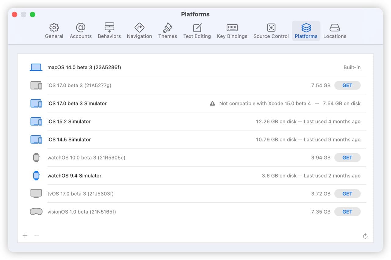Open the Locations drive icon
The height and width of the screenshot is (260, 391).
click(335, 28)
